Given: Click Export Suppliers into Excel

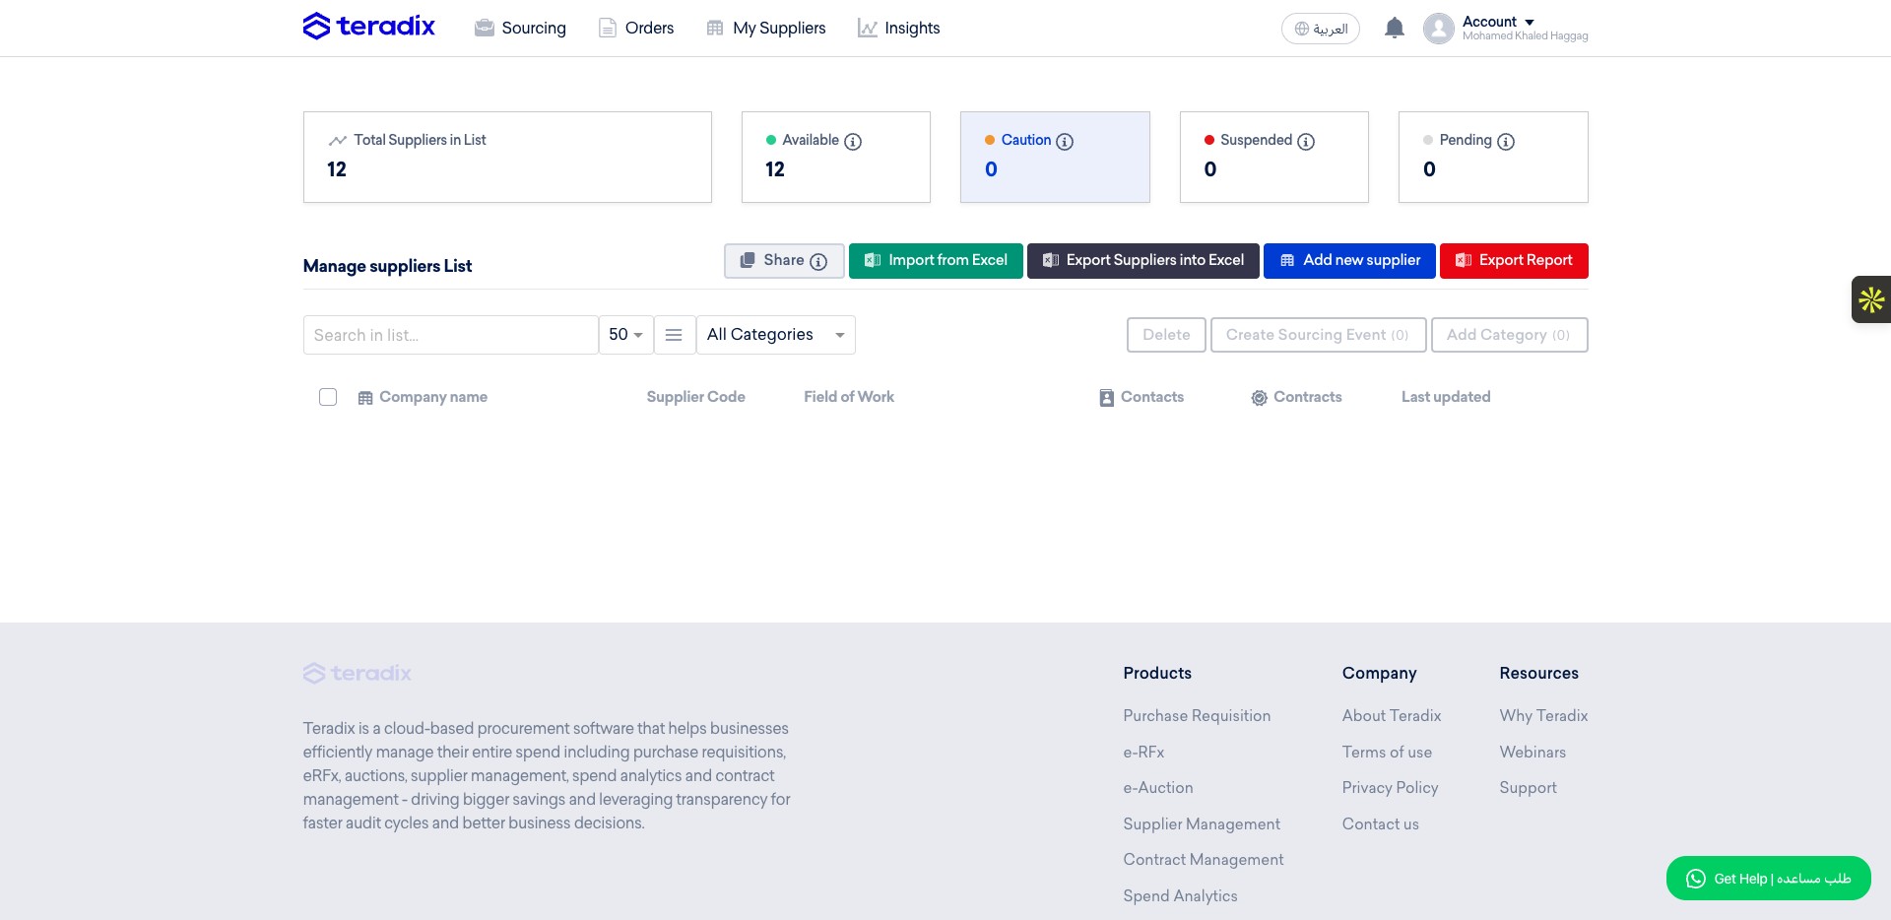Looking at the screenshot, I should pos(1143,261).
